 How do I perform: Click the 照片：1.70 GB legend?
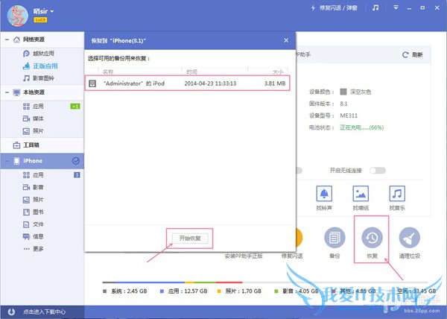tap(239, 291)
